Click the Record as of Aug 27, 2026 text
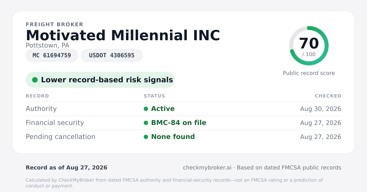 [66, 168]
